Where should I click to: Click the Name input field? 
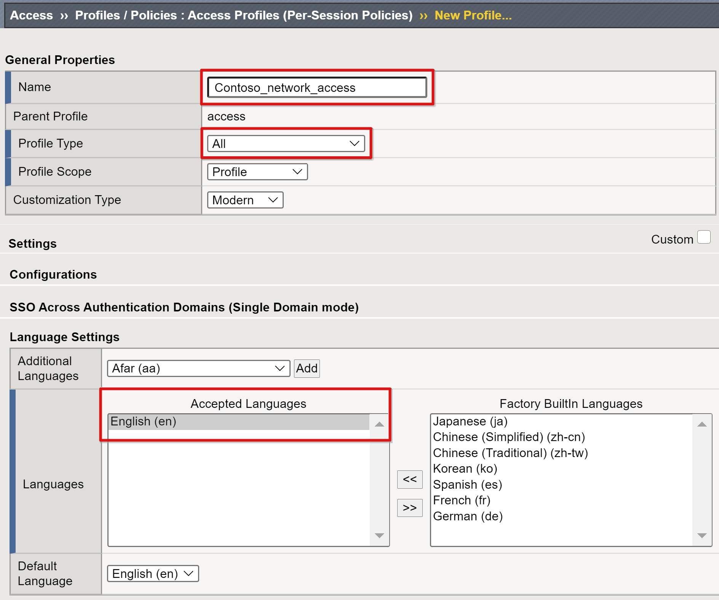[316, 88]
